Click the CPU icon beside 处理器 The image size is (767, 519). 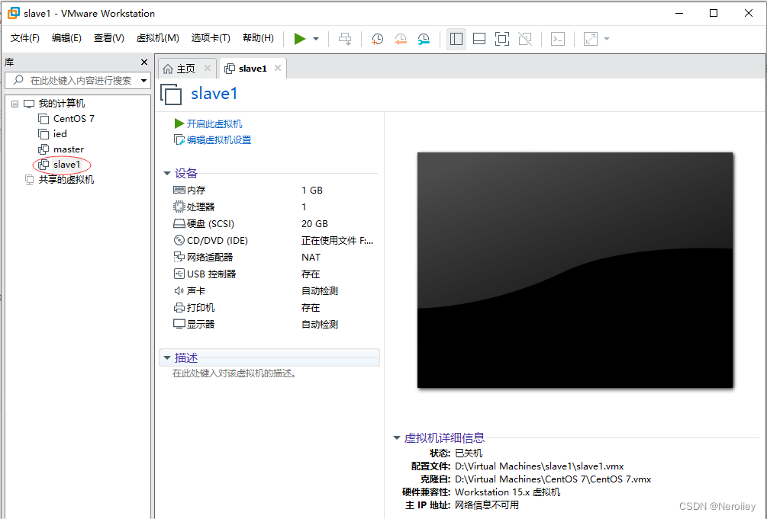[x=179, y=207]
